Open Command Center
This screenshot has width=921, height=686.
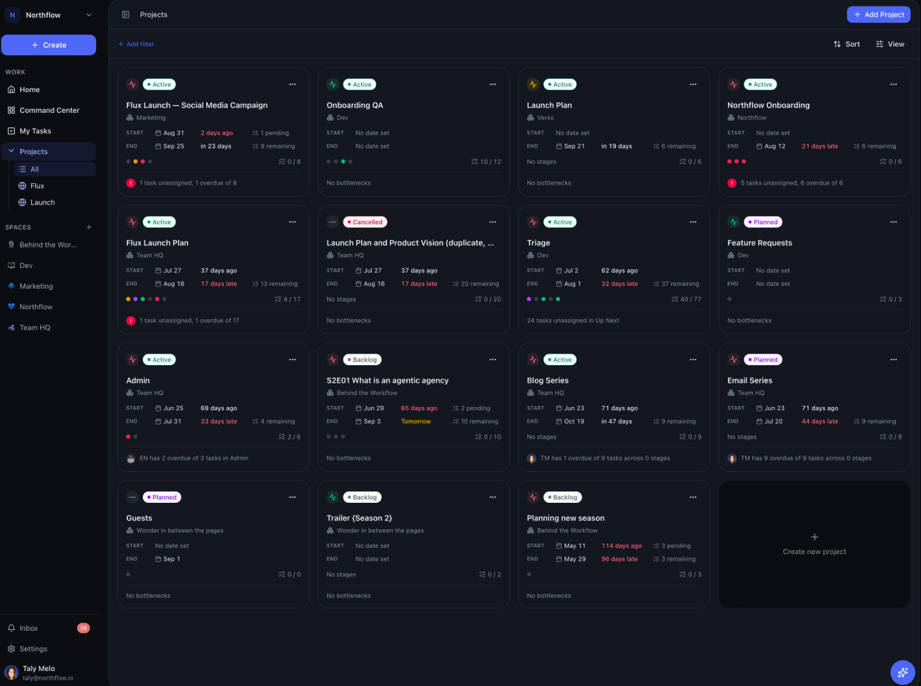pos(49,110)
